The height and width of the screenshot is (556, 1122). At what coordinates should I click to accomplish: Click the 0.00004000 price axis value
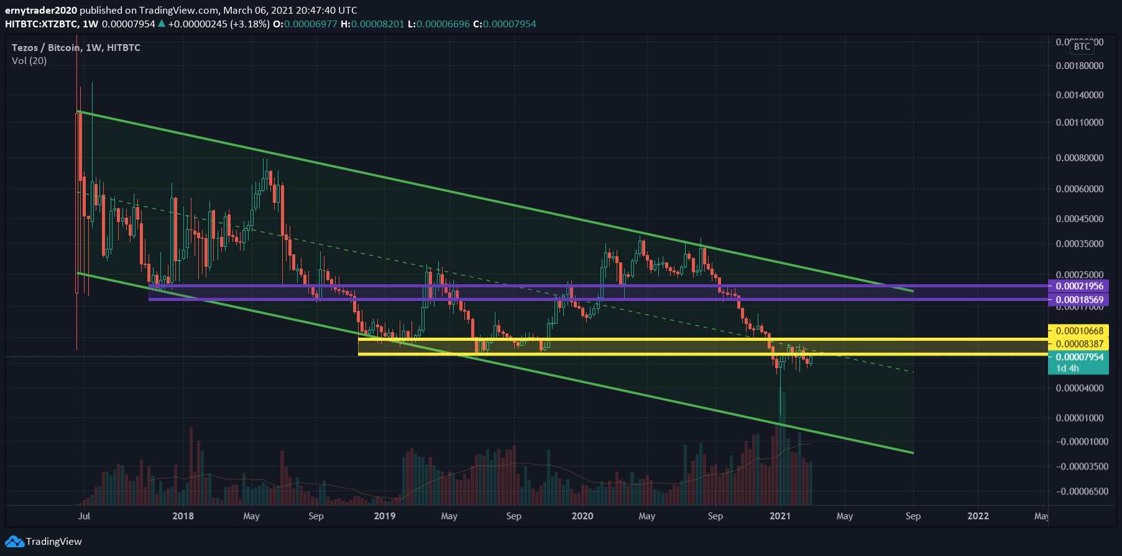(1080, 388)
